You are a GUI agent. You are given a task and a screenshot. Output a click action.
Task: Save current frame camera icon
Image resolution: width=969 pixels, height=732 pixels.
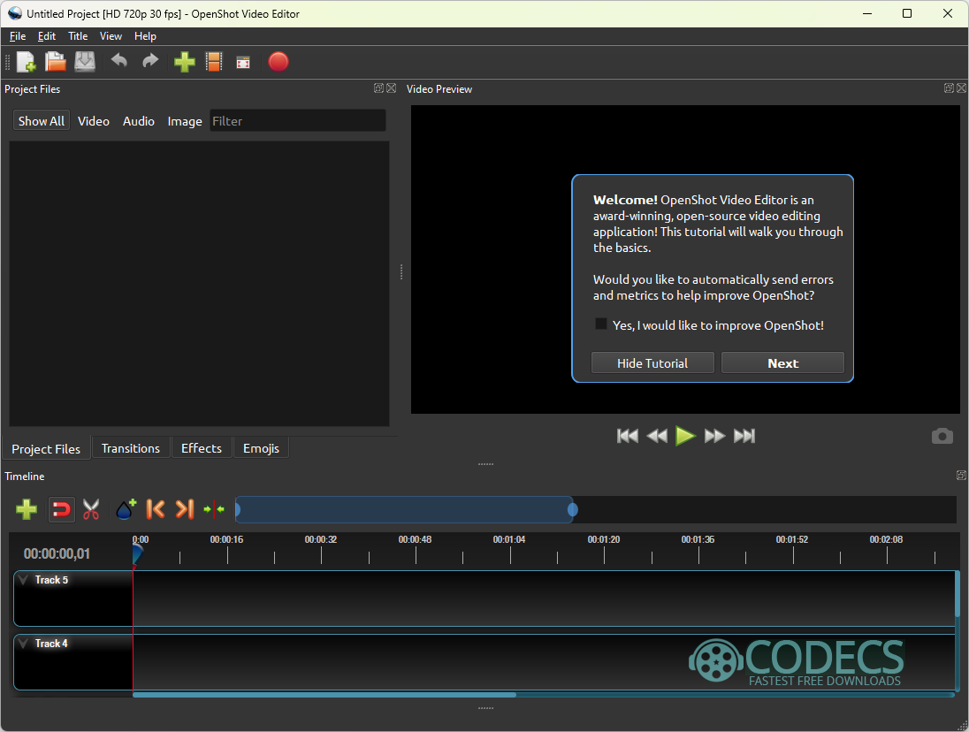(942, 436)
